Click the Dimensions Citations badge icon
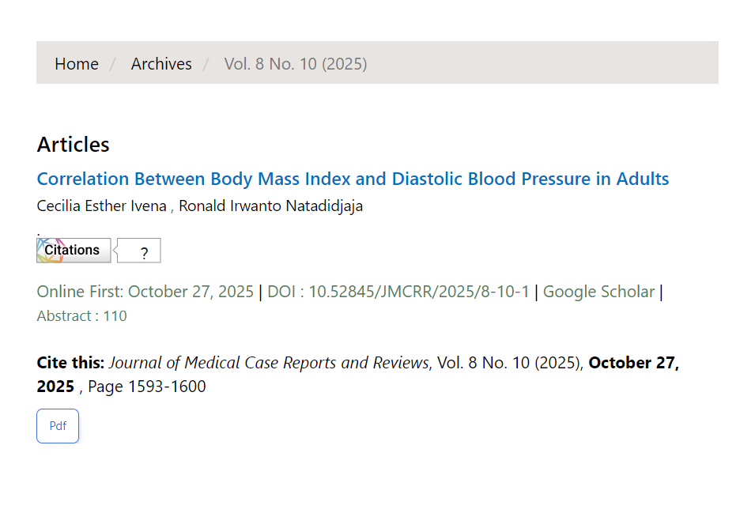This screenshot has height=513, width=736. pyautogui.click(x=74, y=250)
